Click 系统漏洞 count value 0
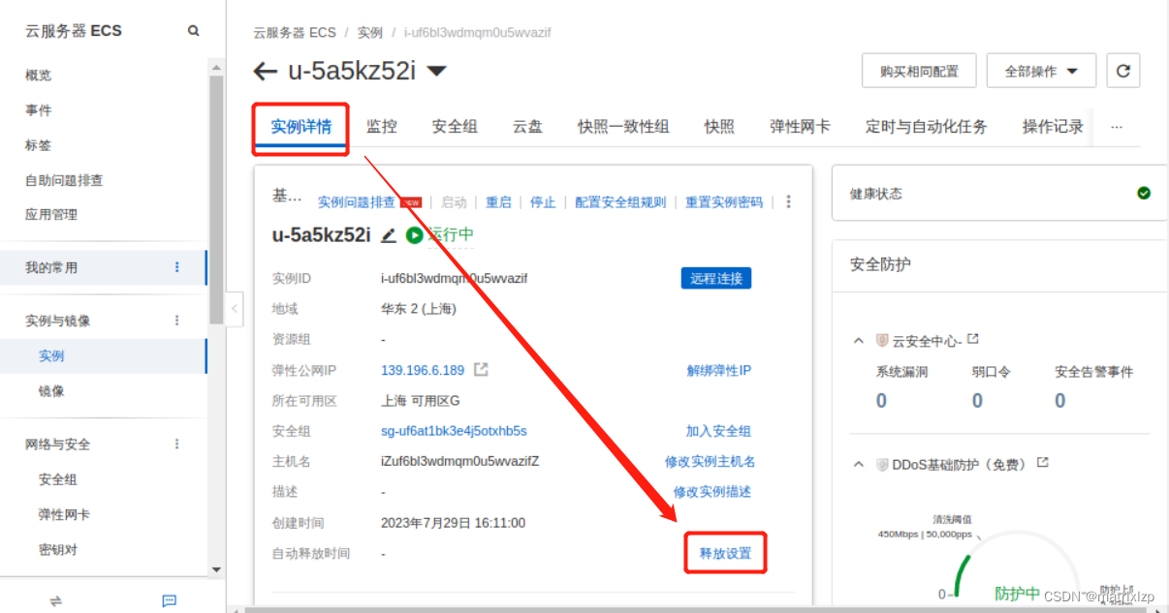The image size is (1169, 613). pos(881,401)
